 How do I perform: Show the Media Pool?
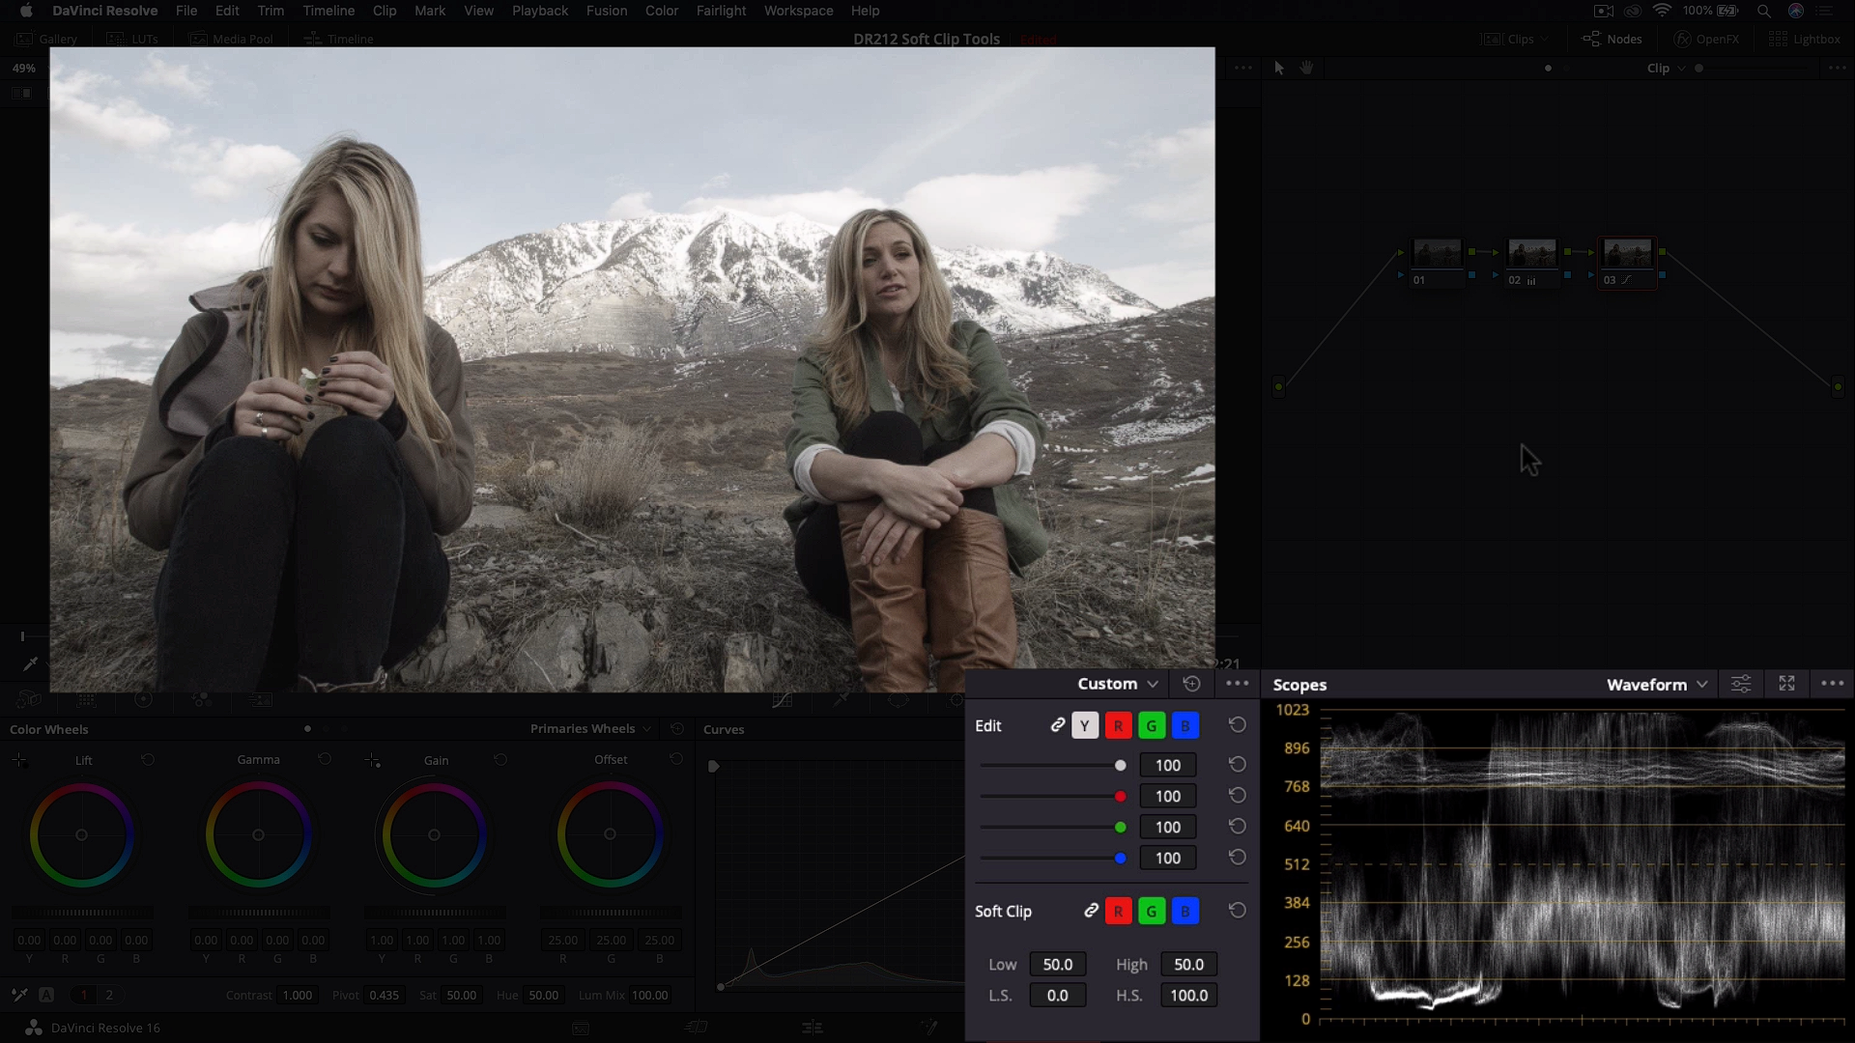232,39
